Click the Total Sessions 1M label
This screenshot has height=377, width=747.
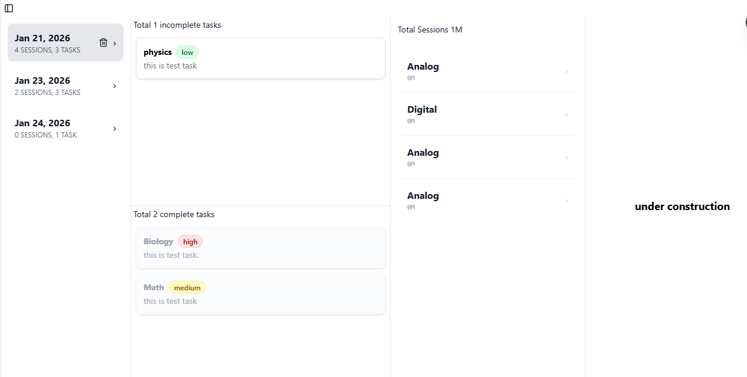(430, 29)
